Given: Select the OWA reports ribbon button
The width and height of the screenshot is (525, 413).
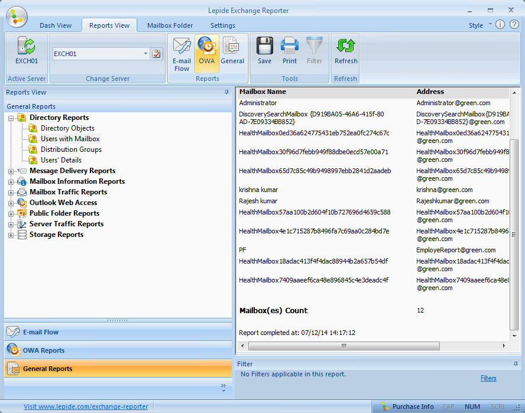Looking at the screenshot, I should pos(207,54).
